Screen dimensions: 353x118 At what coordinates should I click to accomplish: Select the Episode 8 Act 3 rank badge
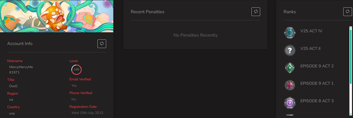click(x=290, y=103)
